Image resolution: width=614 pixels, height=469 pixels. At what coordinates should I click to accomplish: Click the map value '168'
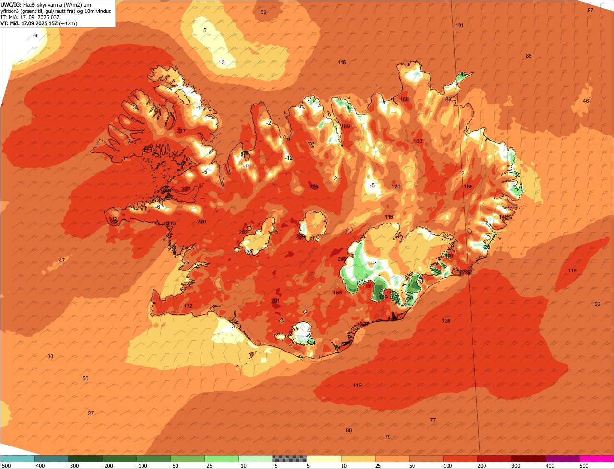coord(405,100)
